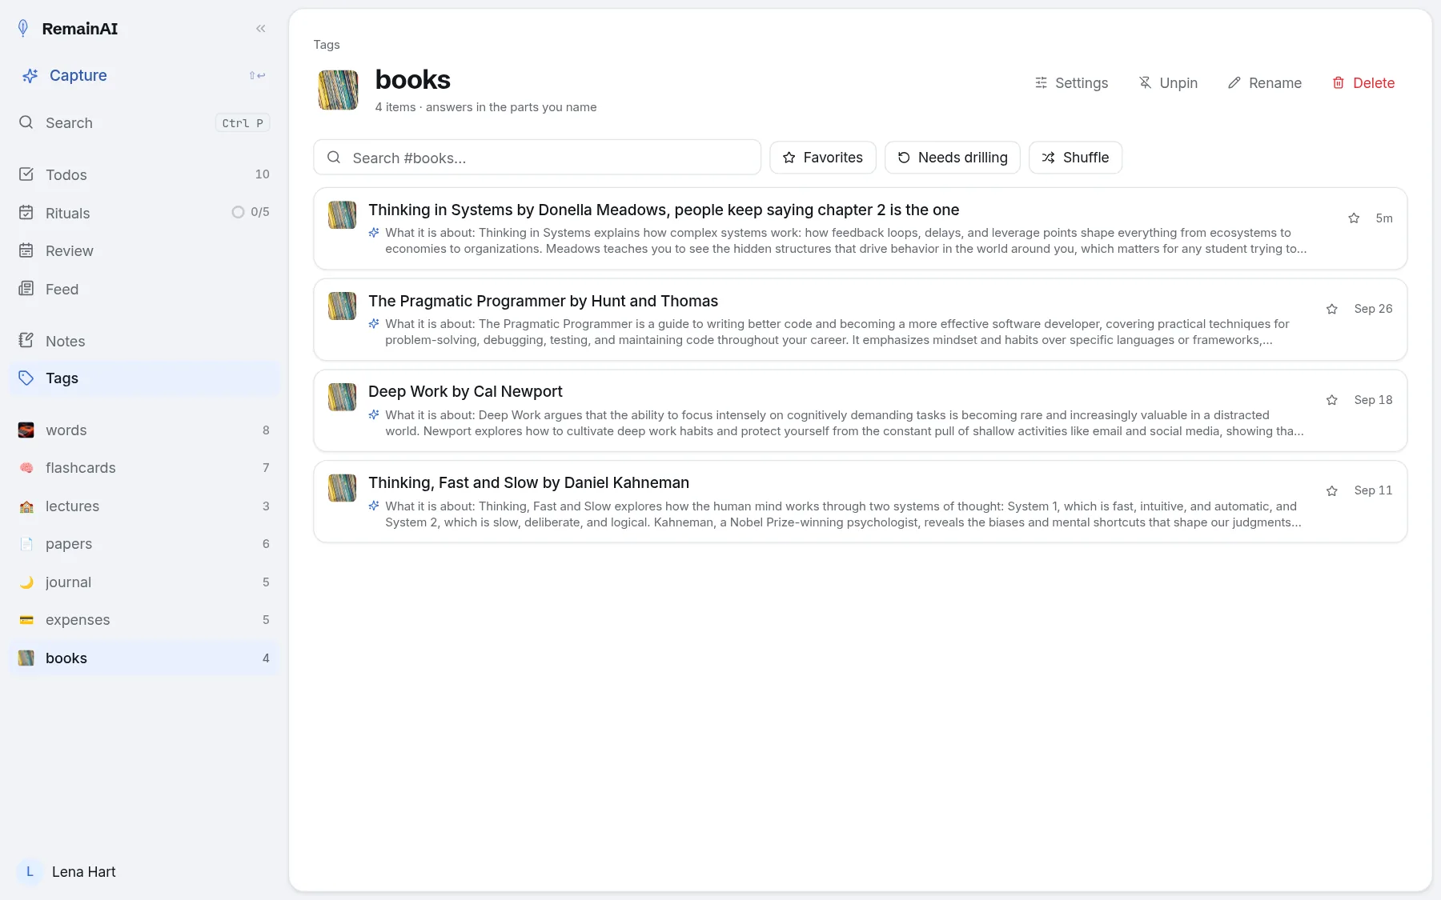Open Search in the sidebar
This screenshot has height=900, width=1441.
[144, 122]
